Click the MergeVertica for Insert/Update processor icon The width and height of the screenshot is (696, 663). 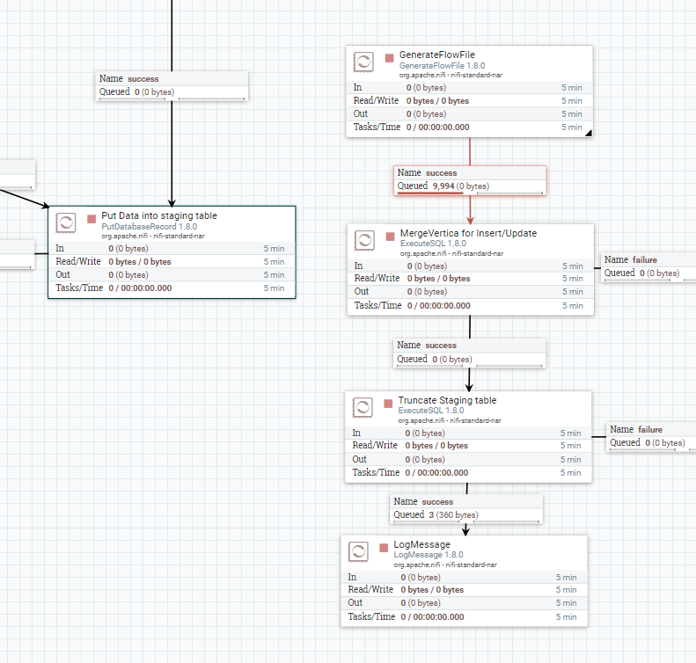point(364,240)
